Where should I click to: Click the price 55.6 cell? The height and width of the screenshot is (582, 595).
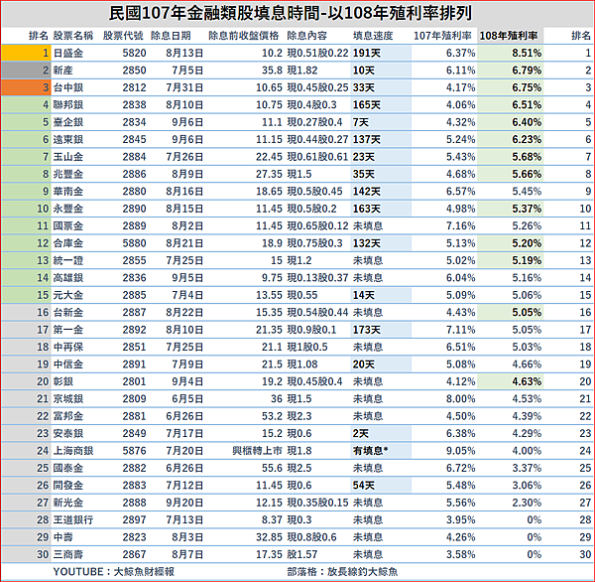272,468
